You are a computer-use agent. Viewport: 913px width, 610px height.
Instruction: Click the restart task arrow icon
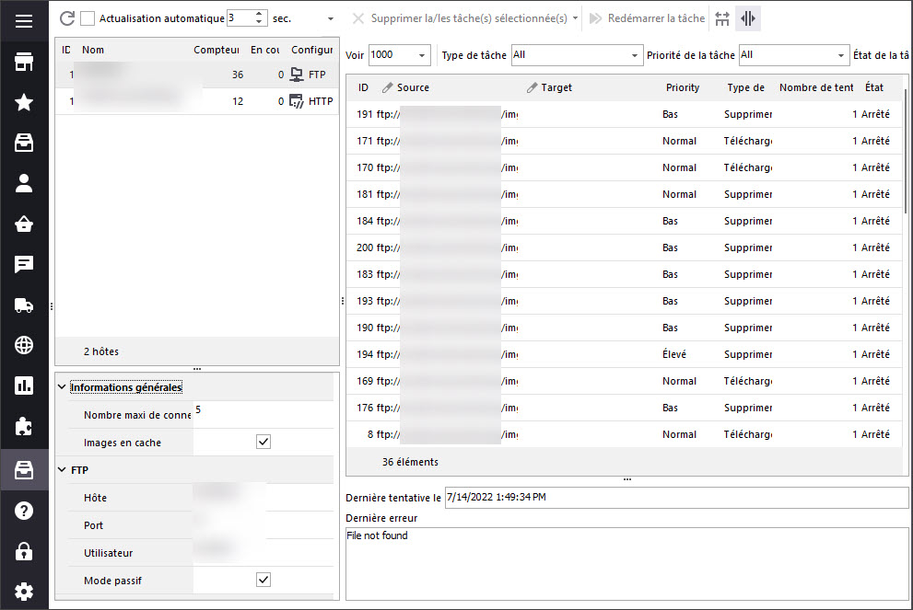[x=595, y=18]
